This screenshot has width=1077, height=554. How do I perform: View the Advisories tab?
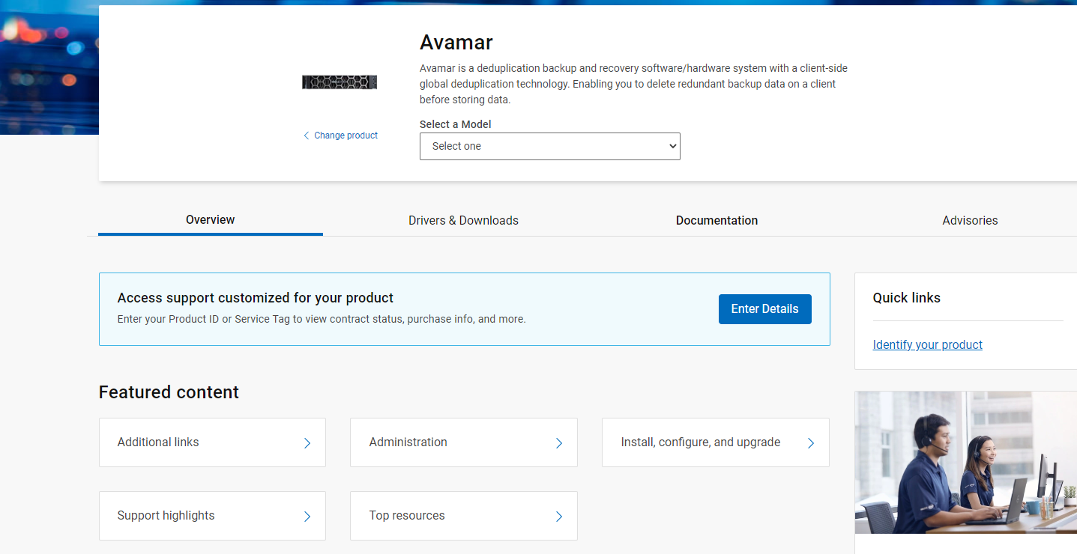coord(970,220)
